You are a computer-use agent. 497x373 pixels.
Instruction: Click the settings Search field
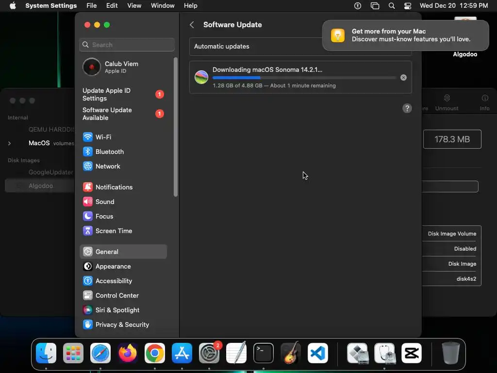[127, 45]
